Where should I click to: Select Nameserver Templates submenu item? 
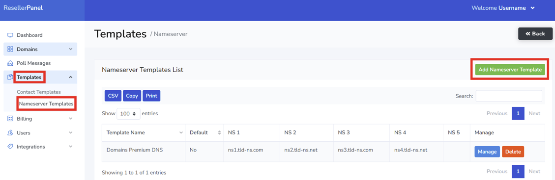pos(46,104)
